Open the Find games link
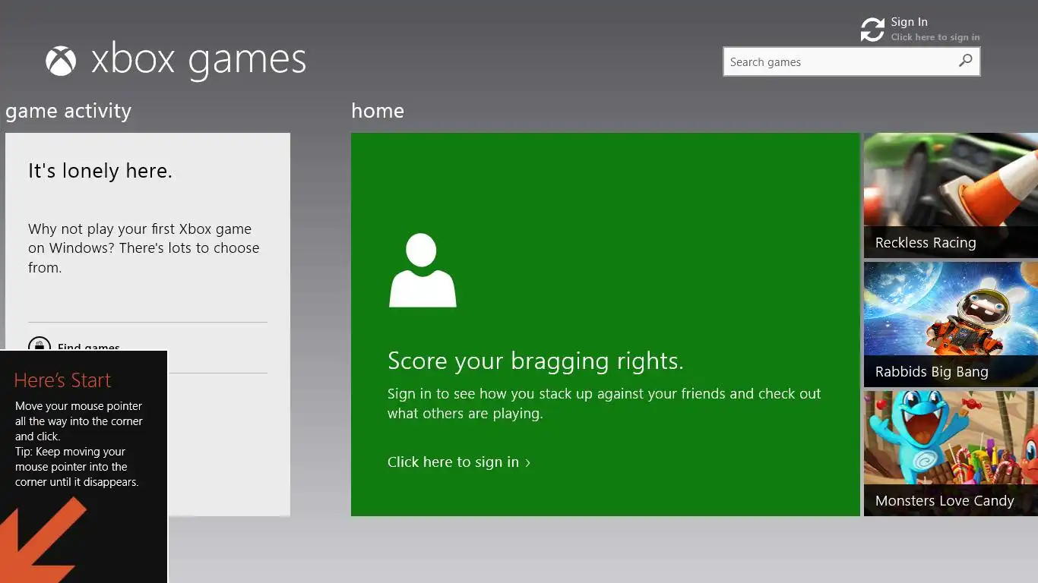1038x583 pixels. point(89,346)
